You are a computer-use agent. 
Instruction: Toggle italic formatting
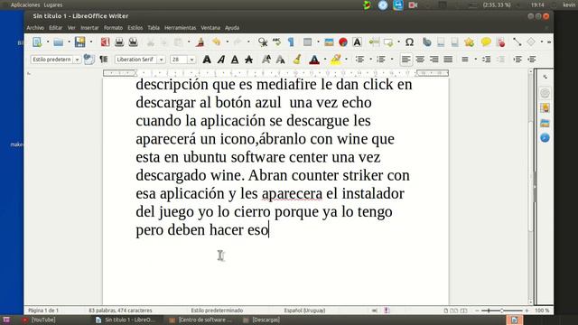[x=220, y=60]
